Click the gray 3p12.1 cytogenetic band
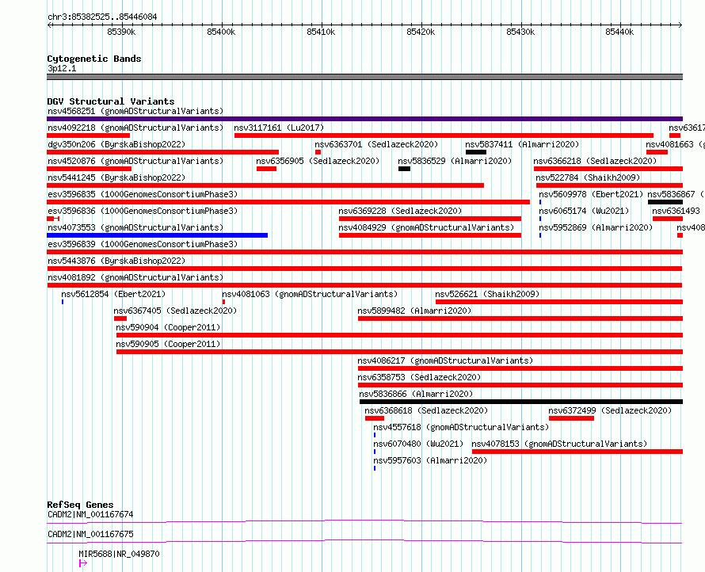Image resolution: width=705 pixels, height=572 pixels. (x=364, y=77)
